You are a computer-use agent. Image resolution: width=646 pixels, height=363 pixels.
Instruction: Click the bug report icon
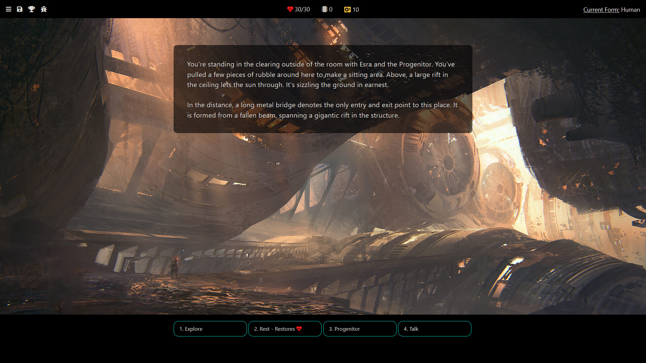pos(44,9)
